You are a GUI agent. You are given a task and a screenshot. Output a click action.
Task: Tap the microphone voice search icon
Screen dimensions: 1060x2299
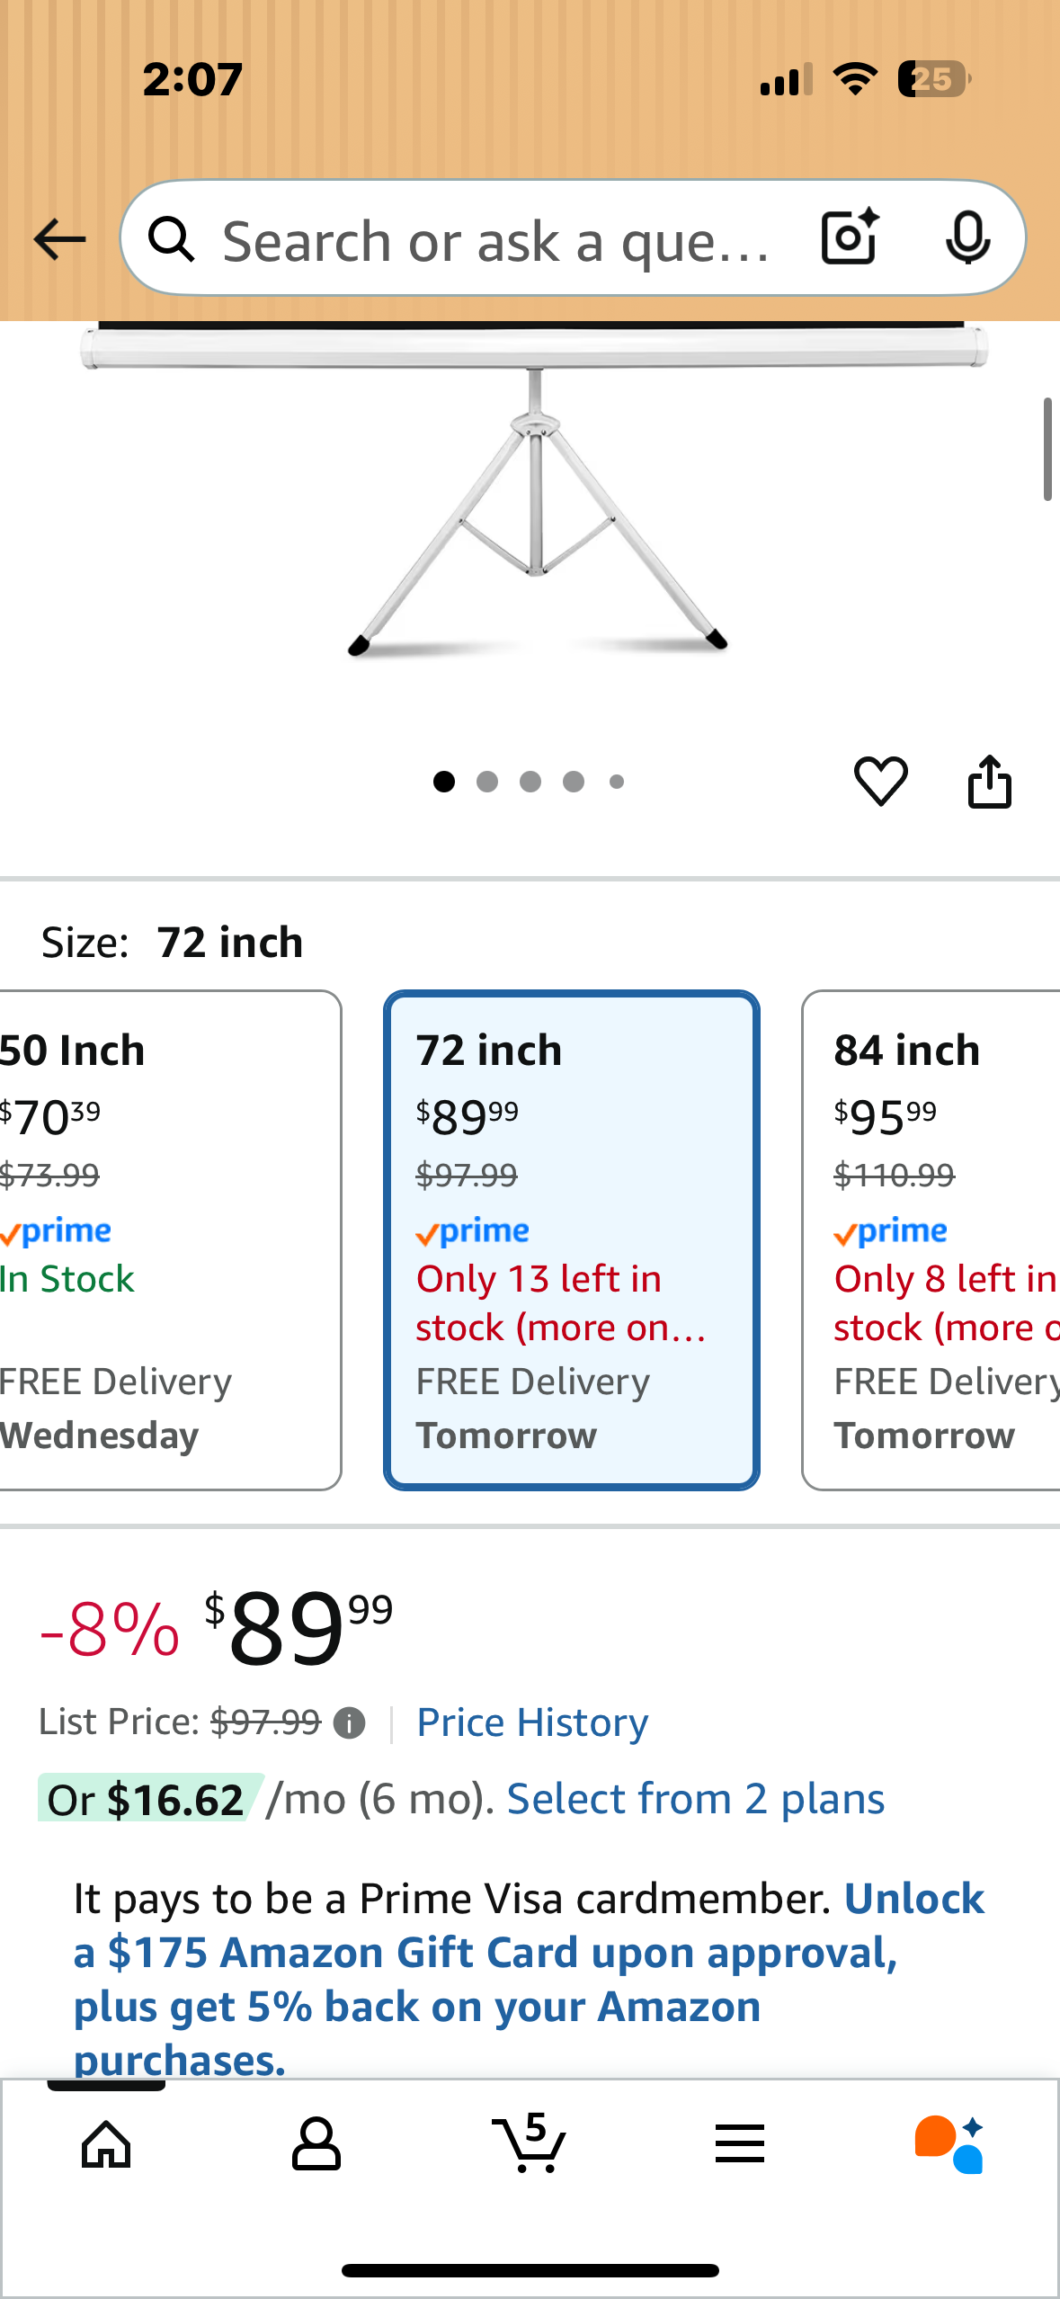[968, 238]
